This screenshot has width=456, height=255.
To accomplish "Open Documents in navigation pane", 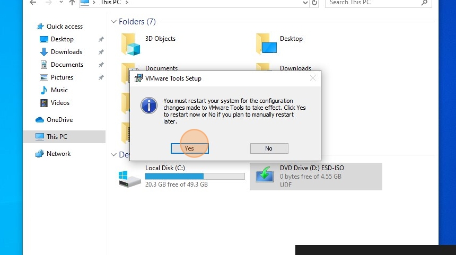I will click(x=67, y=65).
